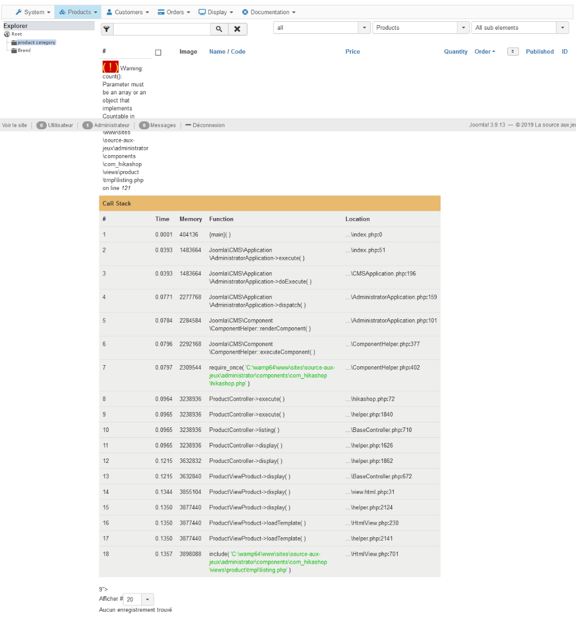Select 'Root' in Explorer tree

click(17, 34)
